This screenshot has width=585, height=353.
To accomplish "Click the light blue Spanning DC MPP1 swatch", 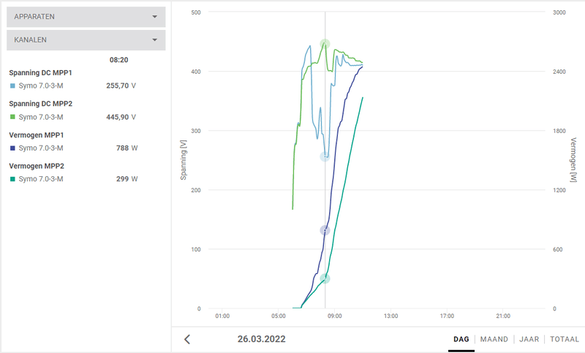I will pyautogui.click(x=12, y=86).
